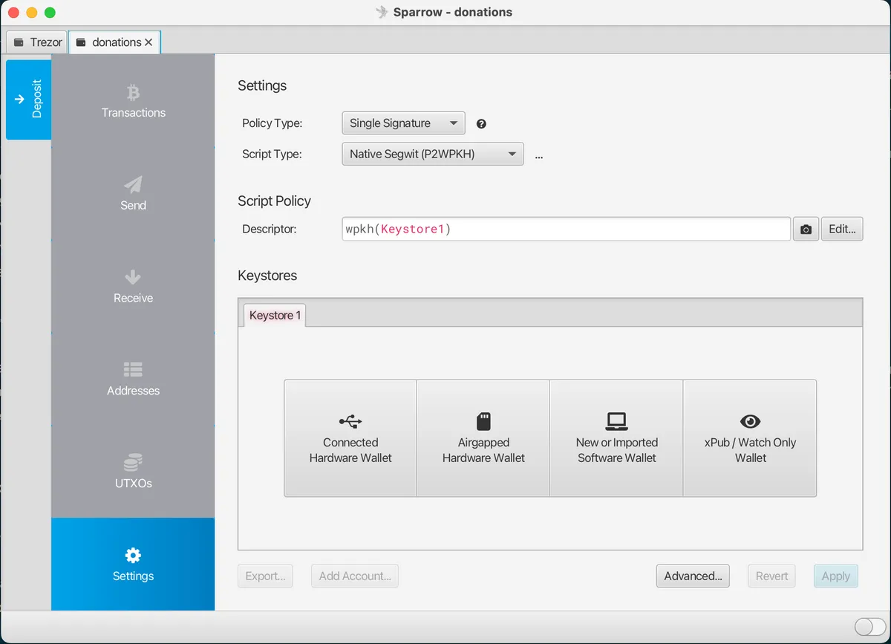Viewport: 891px width, 644px height.
Task: Click the Export button
Action: [265, 576]
